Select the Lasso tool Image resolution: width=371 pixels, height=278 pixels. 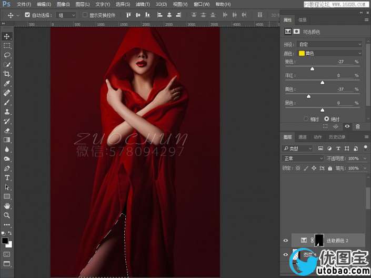(x=7, y=55)
